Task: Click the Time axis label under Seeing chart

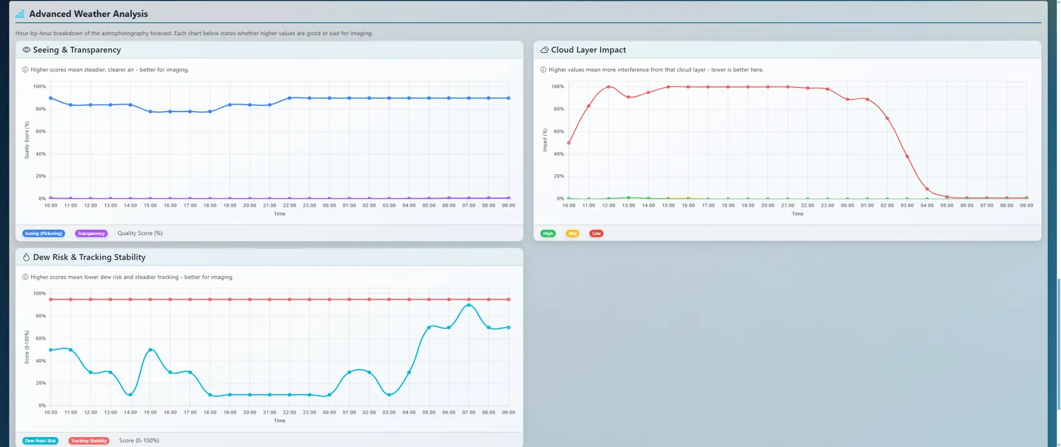Action: [280, 214]
